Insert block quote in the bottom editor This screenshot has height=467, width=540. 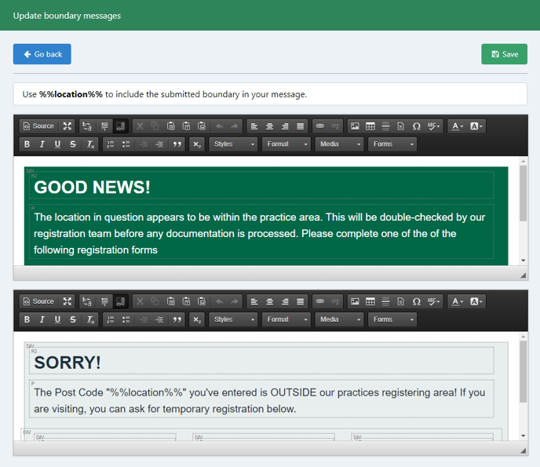pyautogui.click(x=177, y=319)
